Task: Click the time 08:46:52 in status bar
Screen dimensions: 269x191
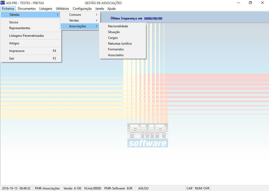Action: tap(25, 188)
